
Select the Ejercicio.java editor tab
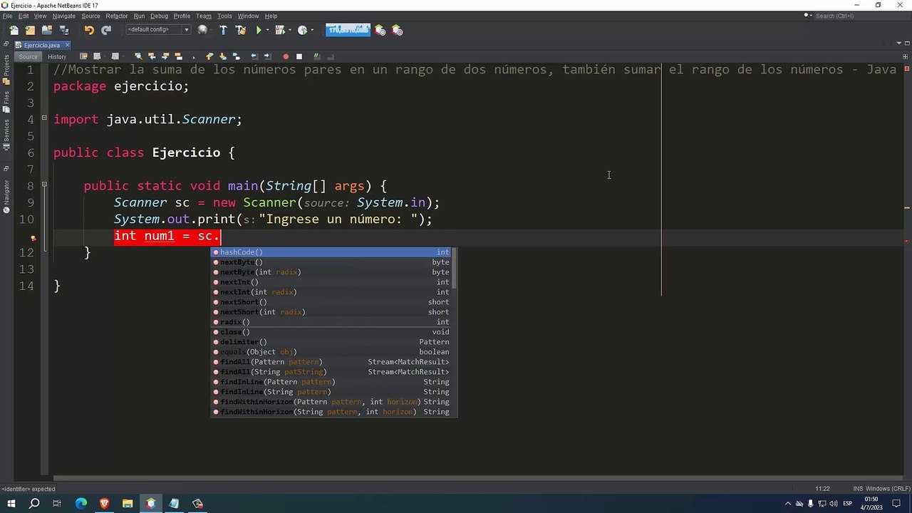click(x=41, y=45)
